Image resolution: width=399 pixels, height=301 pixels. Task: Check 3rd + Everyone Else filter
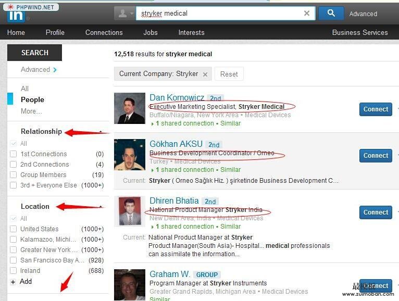pos(13,185)
